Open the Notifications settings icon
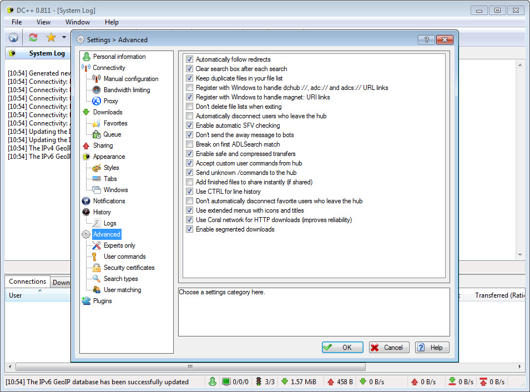Viewport: 530px width, 392px height. (x=86, y=201)
